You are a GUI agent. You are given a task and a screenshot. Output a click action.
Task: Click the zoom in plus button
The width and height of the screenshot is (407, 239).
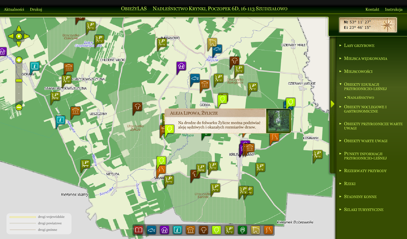19,60
